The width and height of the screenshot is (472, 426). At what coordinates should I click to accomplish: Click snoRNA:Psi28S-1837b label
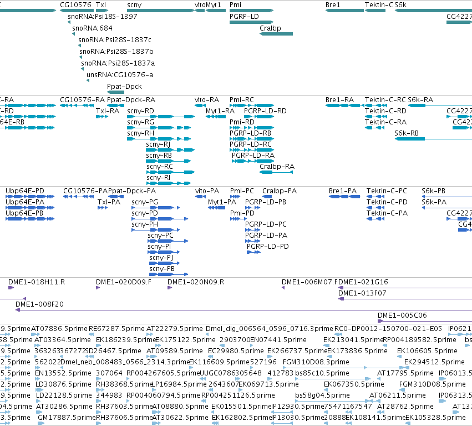click(x=116, y=51)
